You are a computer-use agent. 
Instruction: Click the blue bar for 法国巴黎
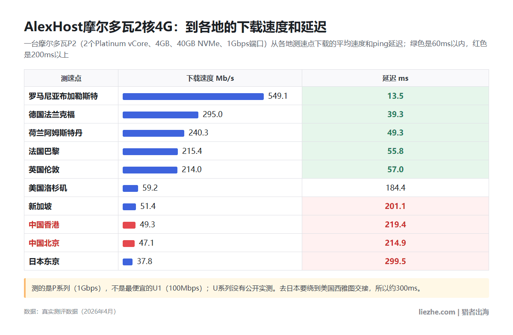[x=150, y=152]
